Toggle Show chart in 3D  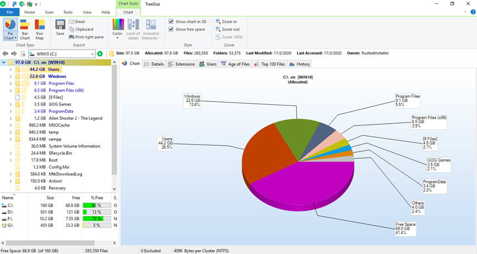coord(187,22)
